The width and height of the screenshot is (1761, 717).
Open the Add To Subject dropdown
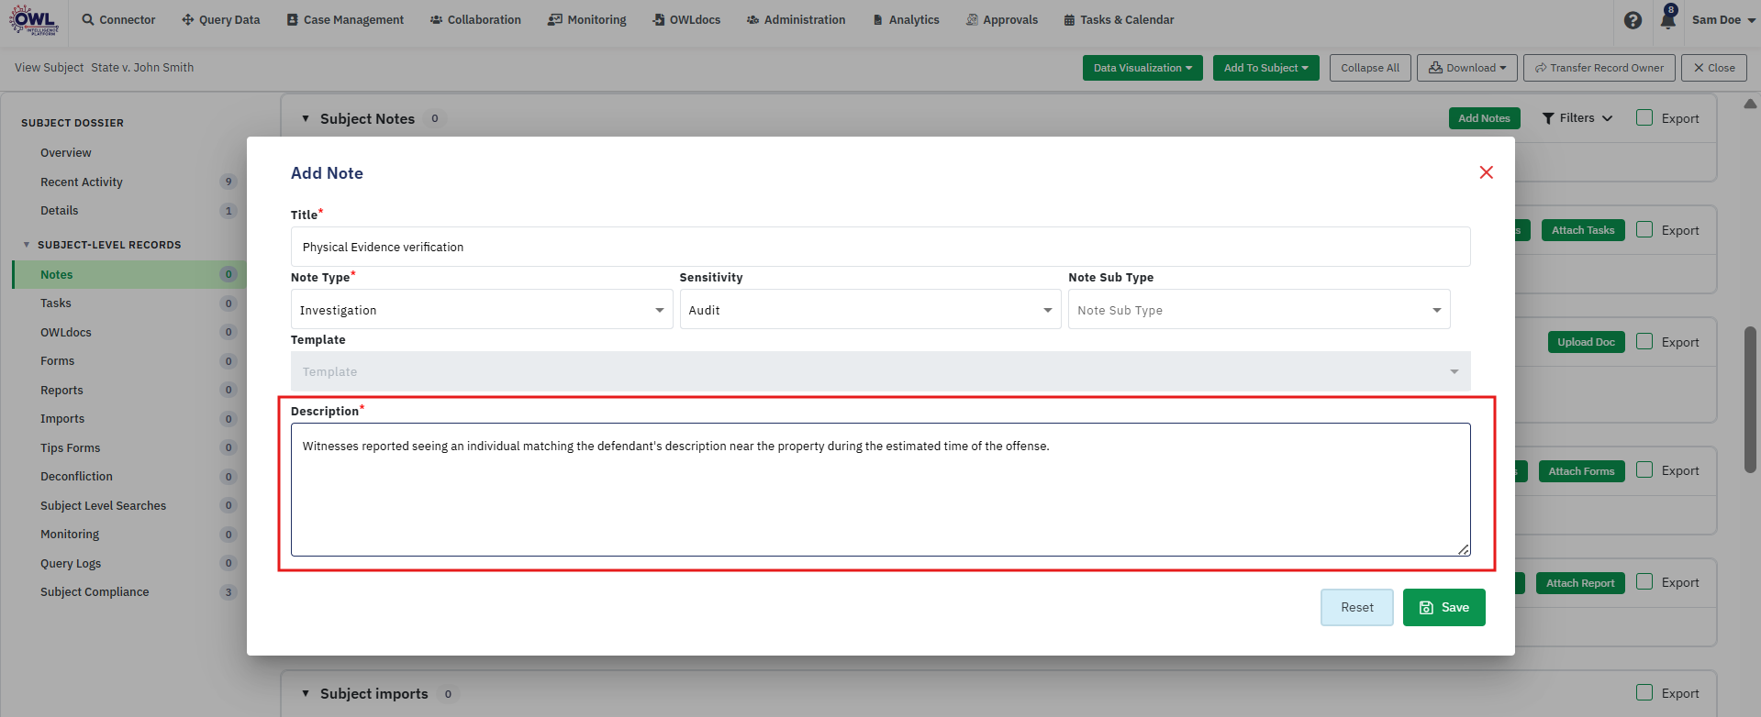point(1266,68)
